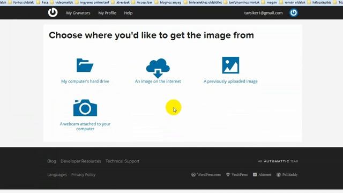This screenshot has height=193, width=343.
Task: Open the My Gravatars menu
Action: coord(78,13)
